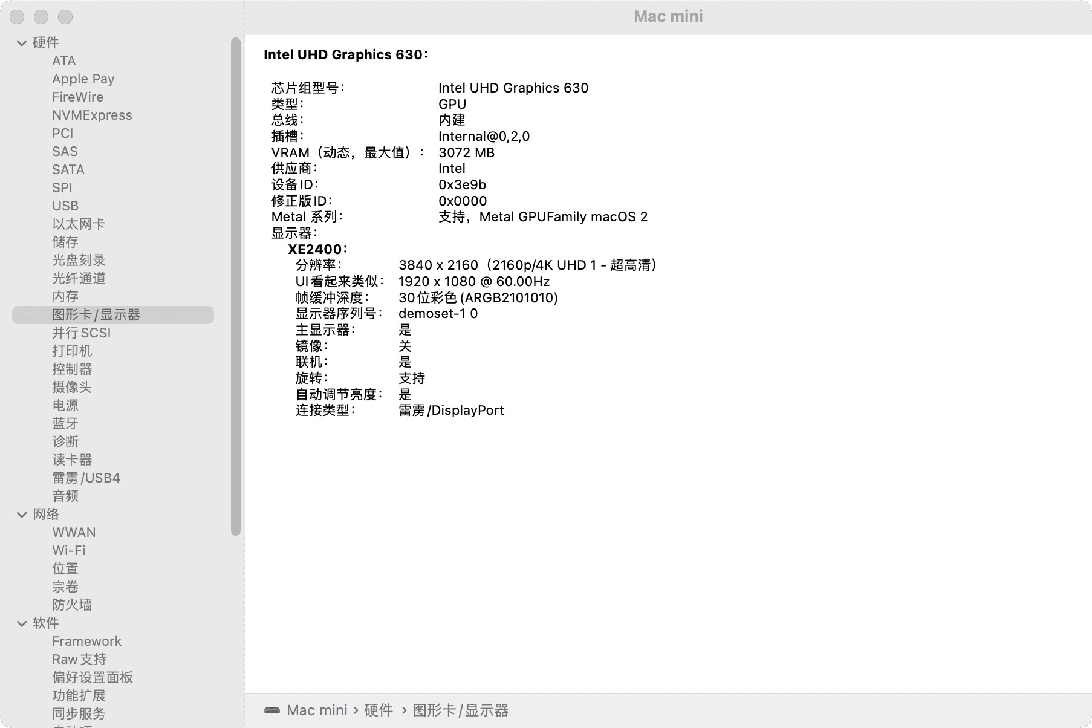
Task: Click the 1920 x 1080 @ 60.00Hz value
Action: (x=474, y=282)
